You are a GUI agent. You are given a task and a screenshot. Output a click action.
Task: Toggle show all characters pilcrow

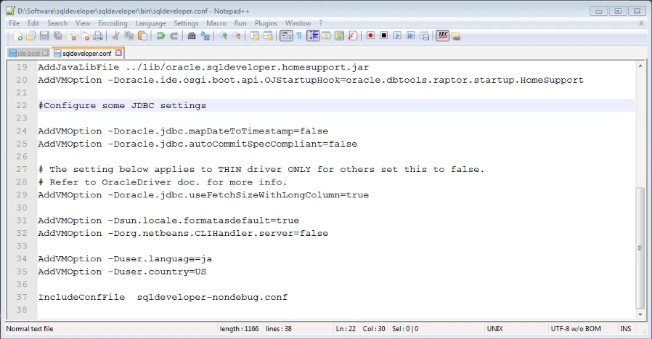pos(299,36)
